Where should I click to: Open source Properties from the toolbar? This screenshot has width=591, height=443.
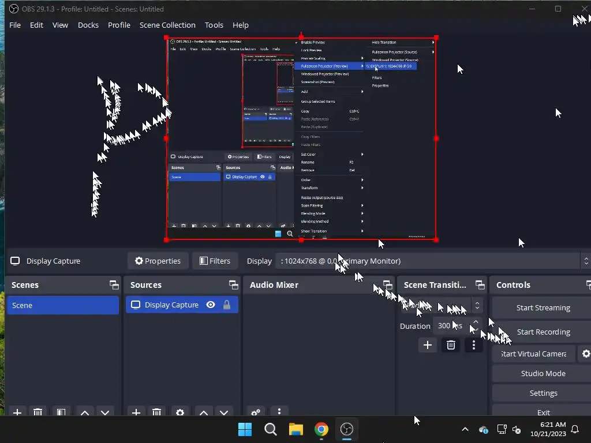(x=158, y=261)
